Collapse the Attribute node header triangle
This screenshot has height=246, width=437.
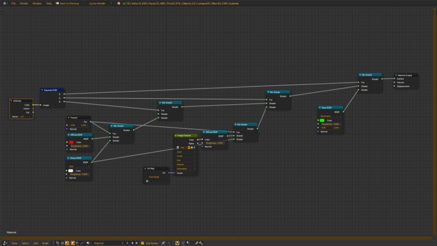(x=11, y=101)
